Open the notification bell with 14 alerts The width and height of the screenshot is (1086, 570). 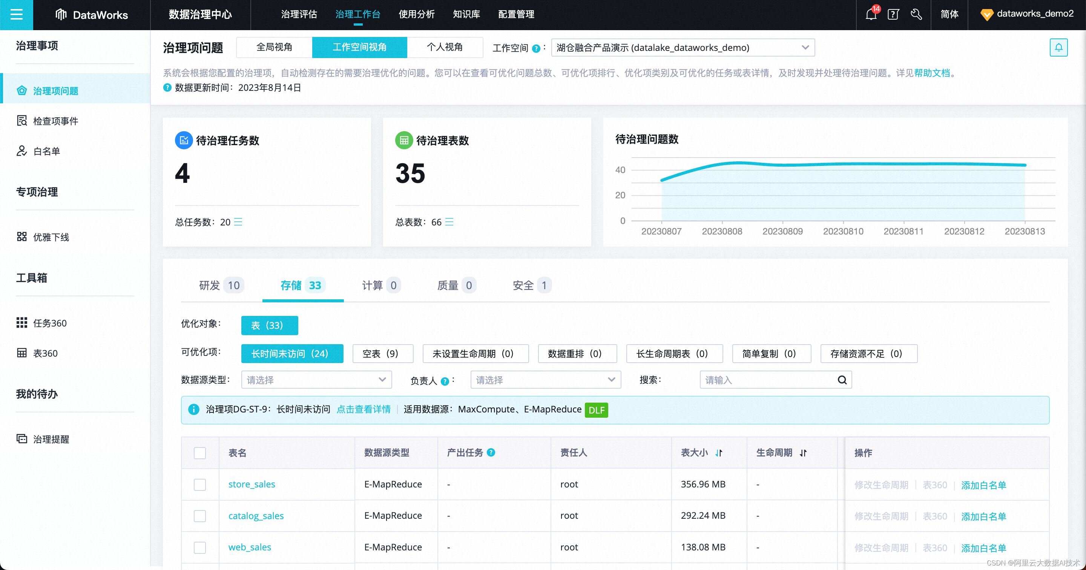pyautogui.click(x=871, y=15)
